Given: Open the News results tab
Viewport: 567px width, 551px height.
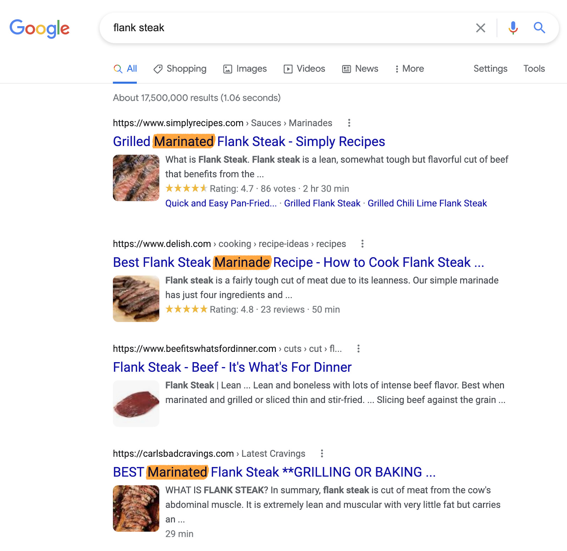Looking at the screenshot, I should pos(360,69).
